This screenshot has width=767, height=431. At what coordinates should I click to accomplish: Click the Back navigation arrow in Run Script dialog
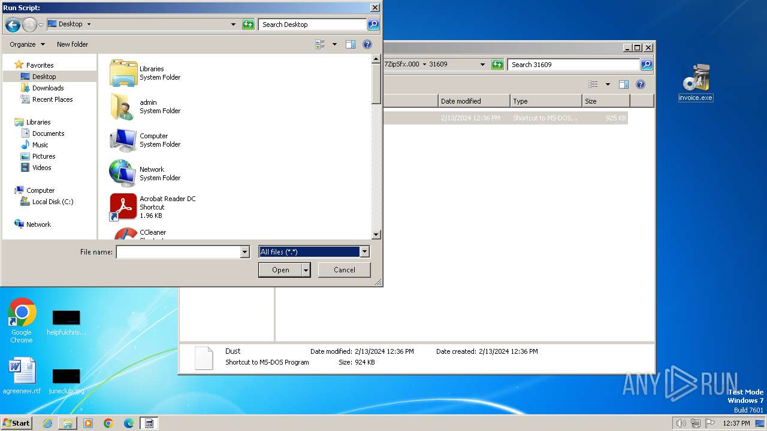click(13, 25)
